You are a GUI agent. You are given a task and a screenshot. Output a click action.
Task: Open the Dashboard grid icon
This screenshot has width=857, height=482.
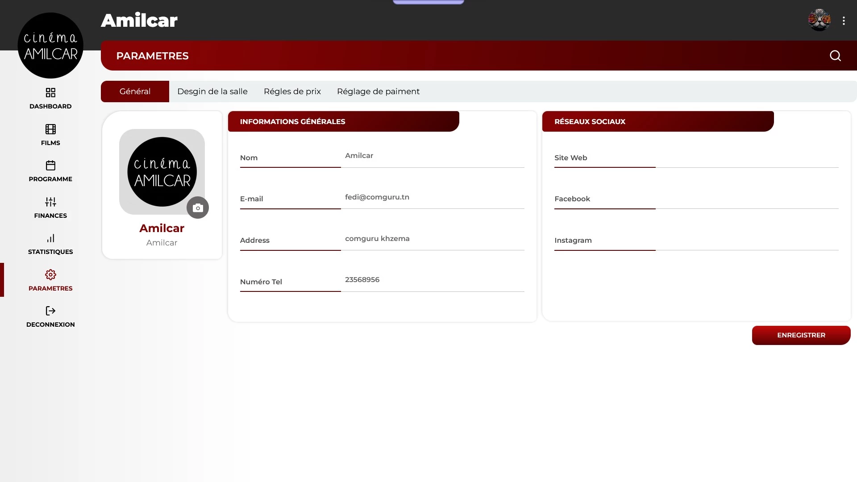50,92
